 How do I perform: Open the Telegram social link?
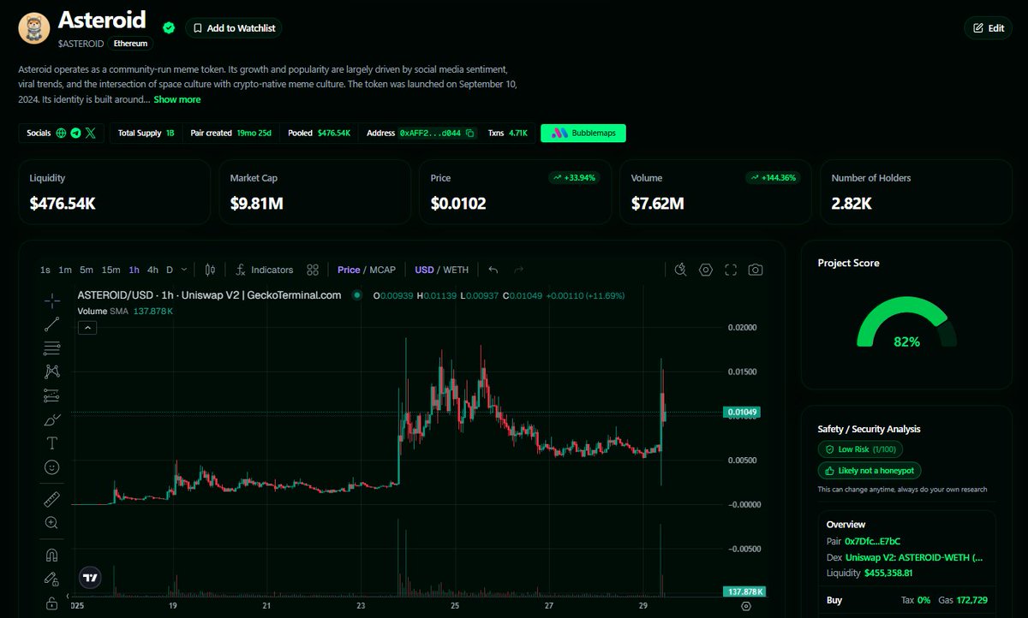point(75,134)
